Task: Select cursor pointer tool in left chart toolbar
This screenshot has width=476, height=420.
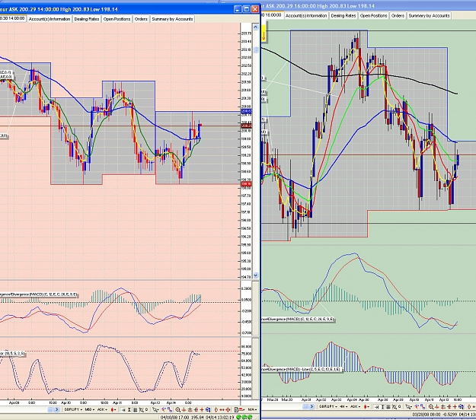Action: [x=155, y=409]
